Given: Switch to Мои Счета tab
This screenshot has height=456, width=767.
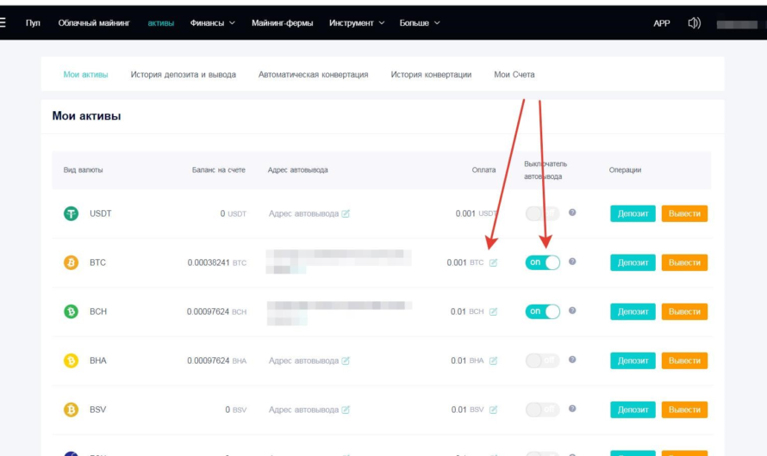Looking at the screenshot, I should click(514, 75).
